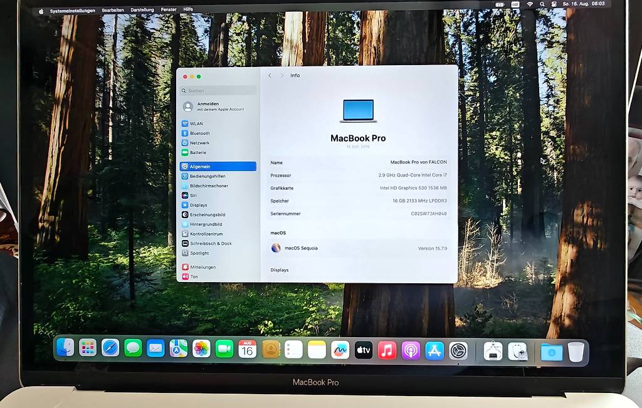Focus the Suchen search field
Image resolution: width=642 pixels, height=408 pixels.
pyautogui.click(x=218, y=90)
